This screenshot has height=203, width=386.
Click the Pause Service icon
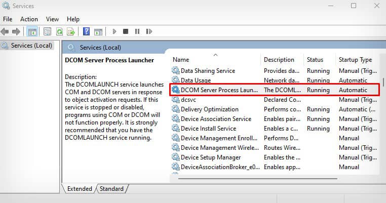coord(137,31)
